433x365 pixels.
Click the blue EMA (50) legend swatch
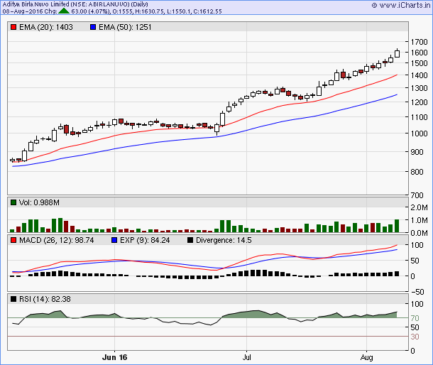tap(93, 27)
